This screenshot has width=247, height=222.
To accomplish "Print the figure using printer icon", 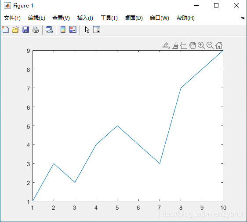I will [36, 30].
